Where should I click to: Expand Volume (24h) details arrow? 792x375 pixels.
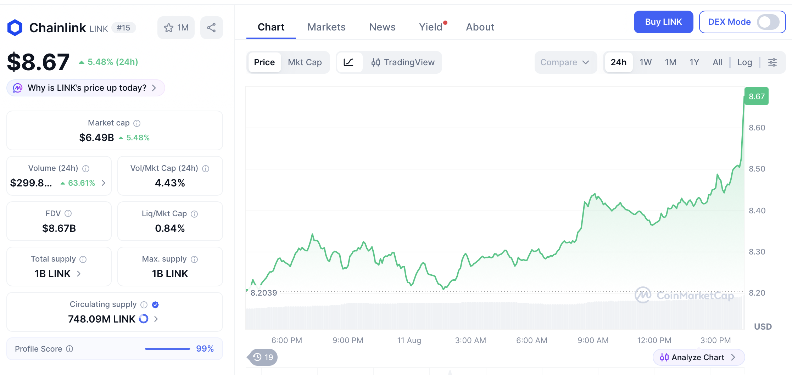[104, 183]
